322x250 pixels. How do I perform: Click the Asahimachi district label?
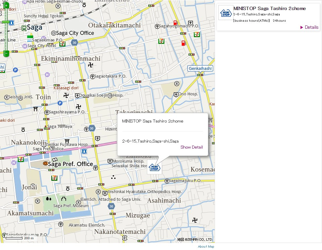point(164,200)
